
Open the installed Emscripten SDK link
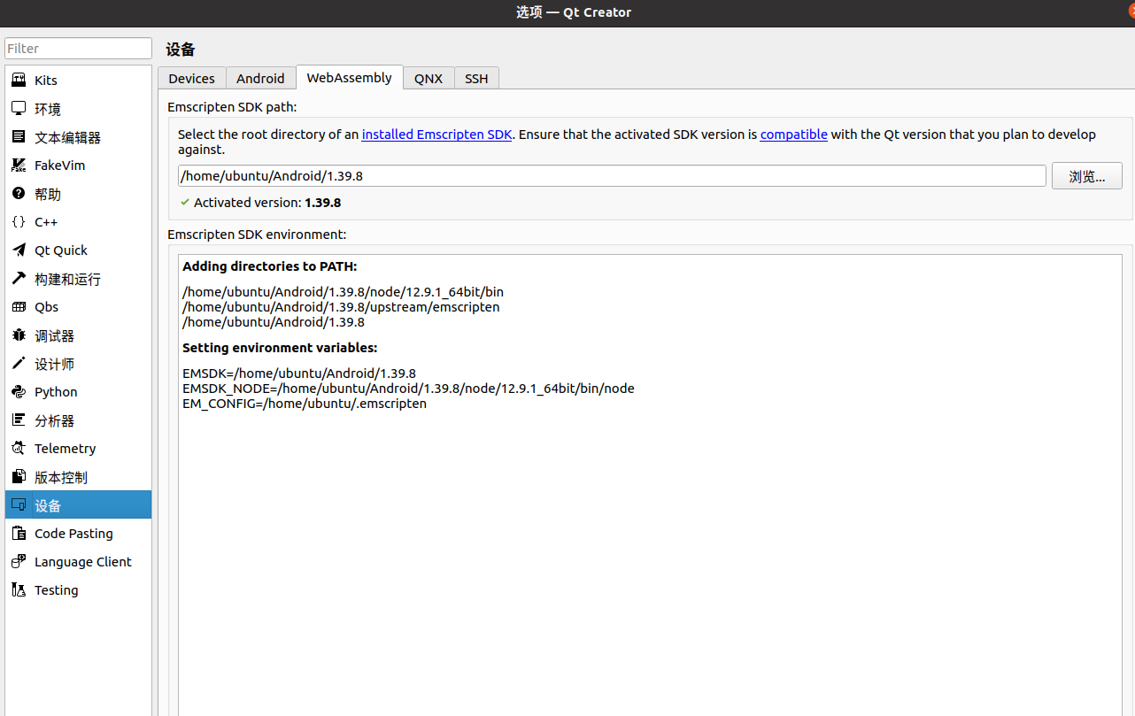436,135
